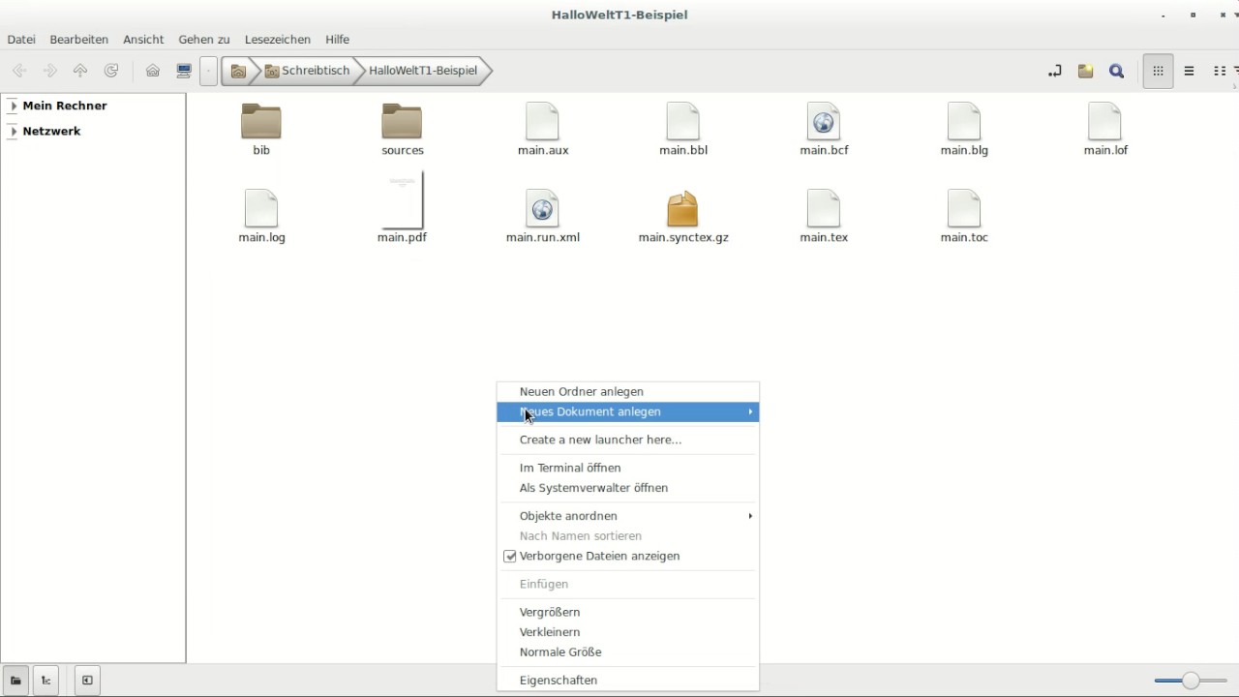The height and width of the screenshot is (697, 1239).
Task: Choose Neuen Ordner anlegen
Action: coord(627,392)
